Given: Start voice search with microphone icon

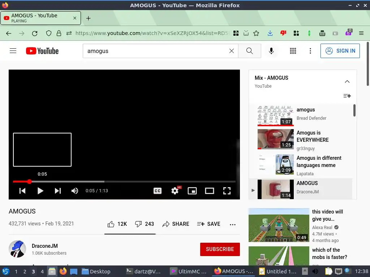Looking at the screenshot, I should (271, 51).
